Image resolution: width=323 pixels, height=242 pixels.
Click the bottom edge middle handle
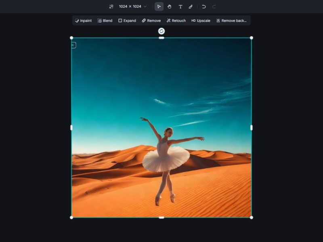point(161,217)
